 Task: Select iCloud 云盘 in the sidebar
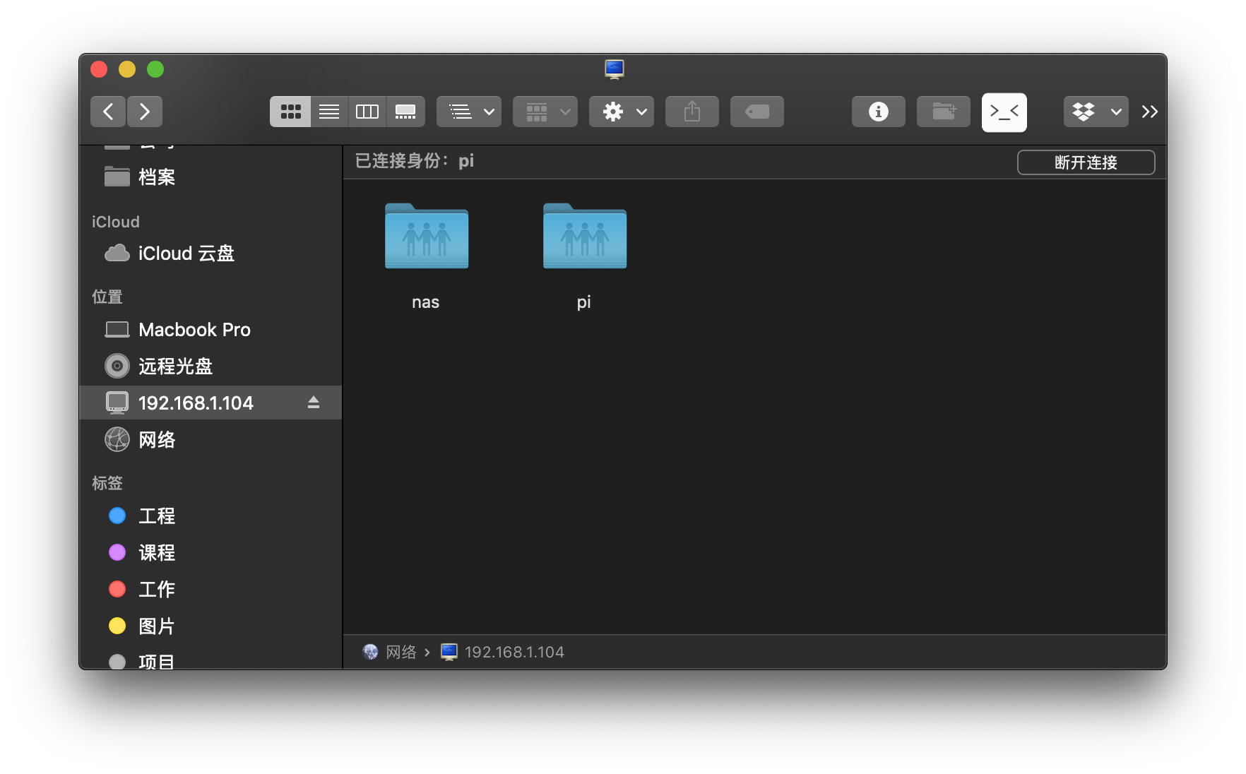pos(186,254)
